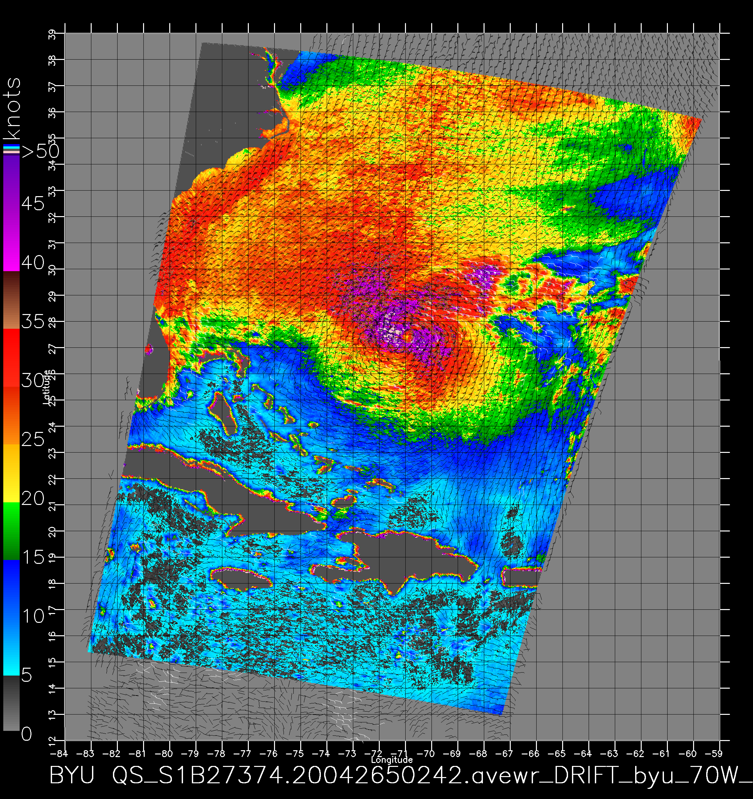
Task: Click the "-74" longitude tick label
Action: (x=321, y=753)
